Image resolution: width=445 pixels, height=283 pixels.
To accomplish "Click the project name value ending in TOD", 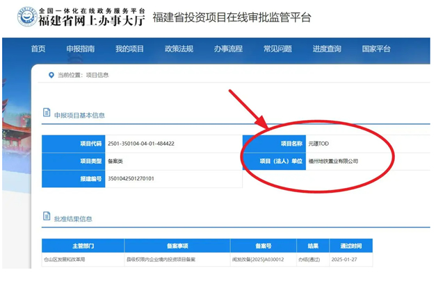I will (x=318, y=144).
